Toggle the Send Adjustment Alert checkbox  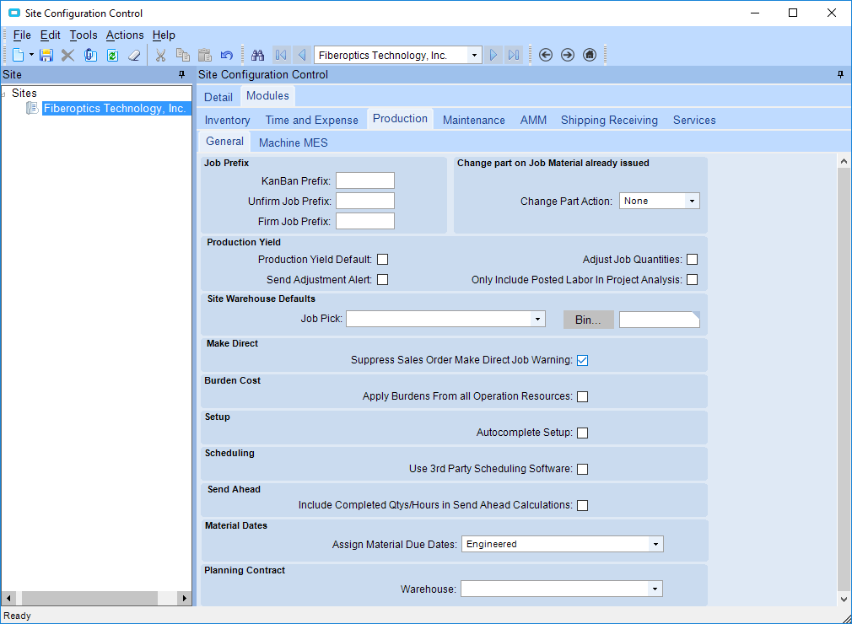pyautogui.click(x=382, y=280)
